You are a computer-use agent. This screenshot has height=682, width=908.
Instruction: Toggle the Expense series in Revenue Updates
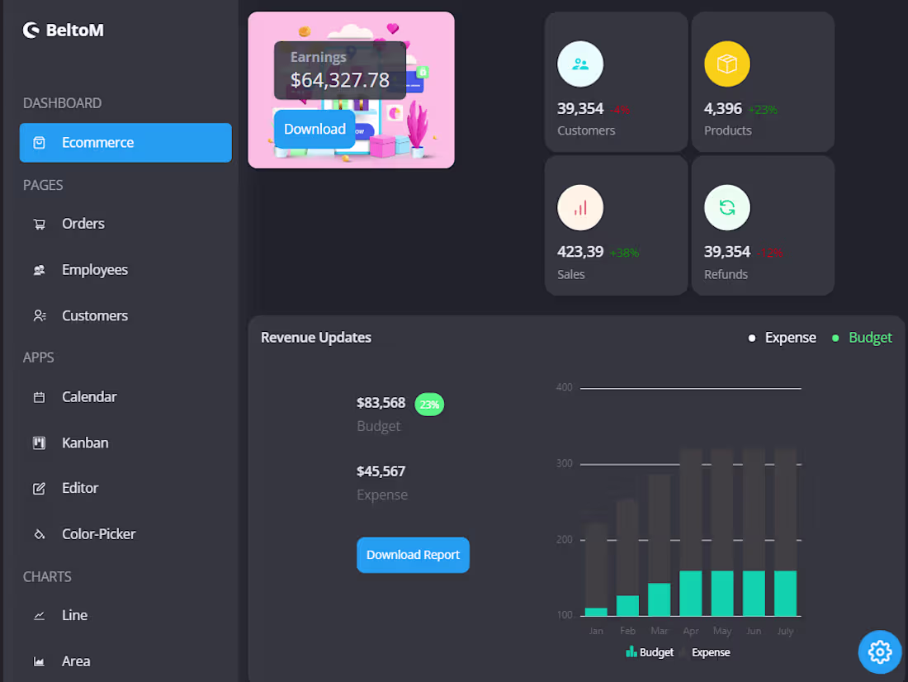coord(782,338)
